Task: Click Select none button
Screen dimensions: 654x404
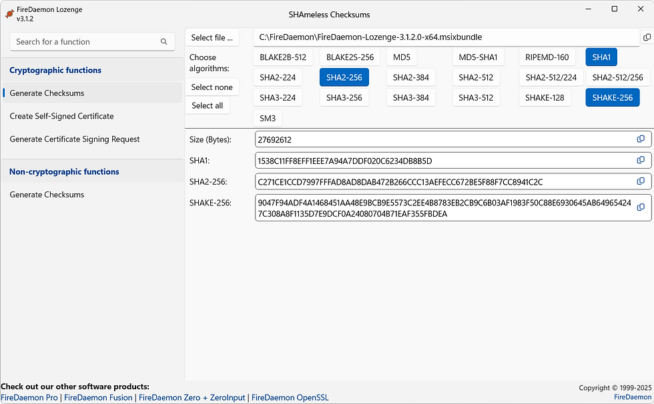Action: (212, 87)
